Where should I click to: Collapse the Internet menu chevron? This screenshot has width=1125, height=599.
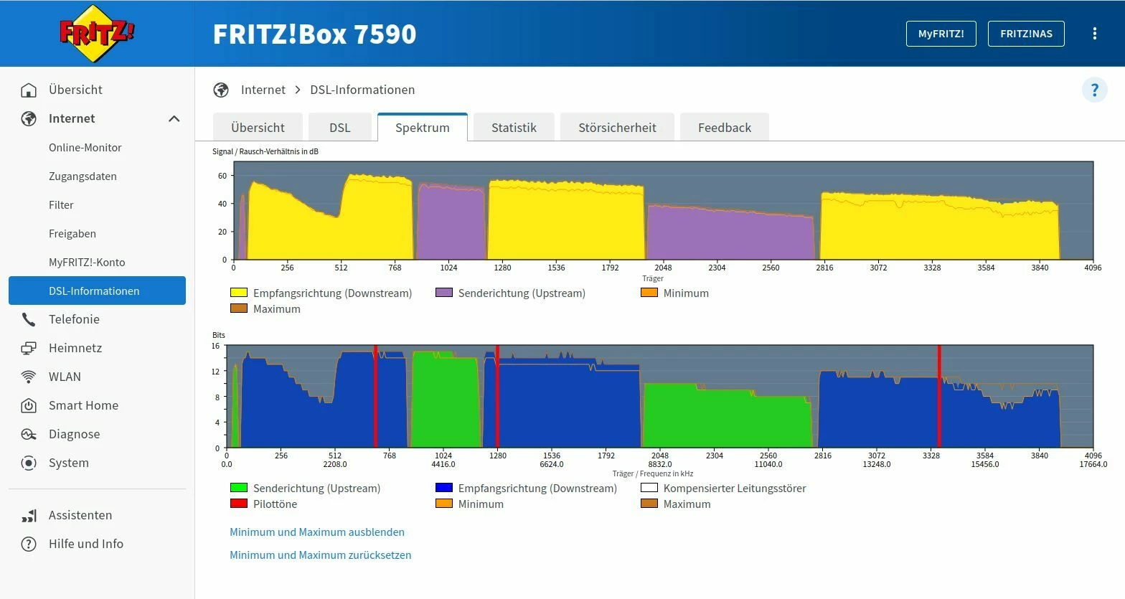click(x=174, y=118)
